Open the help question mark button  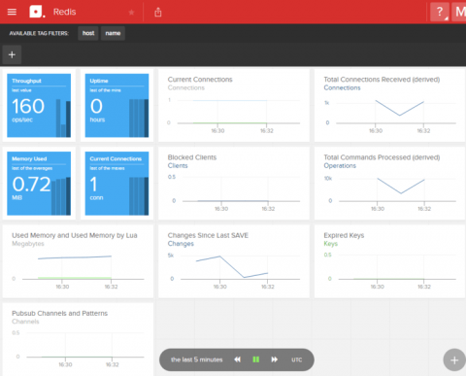tap(440, 12)
